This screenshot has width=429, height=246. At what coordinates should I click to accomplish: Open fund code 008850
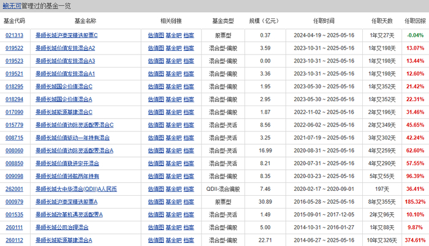(x=15, y=164)
